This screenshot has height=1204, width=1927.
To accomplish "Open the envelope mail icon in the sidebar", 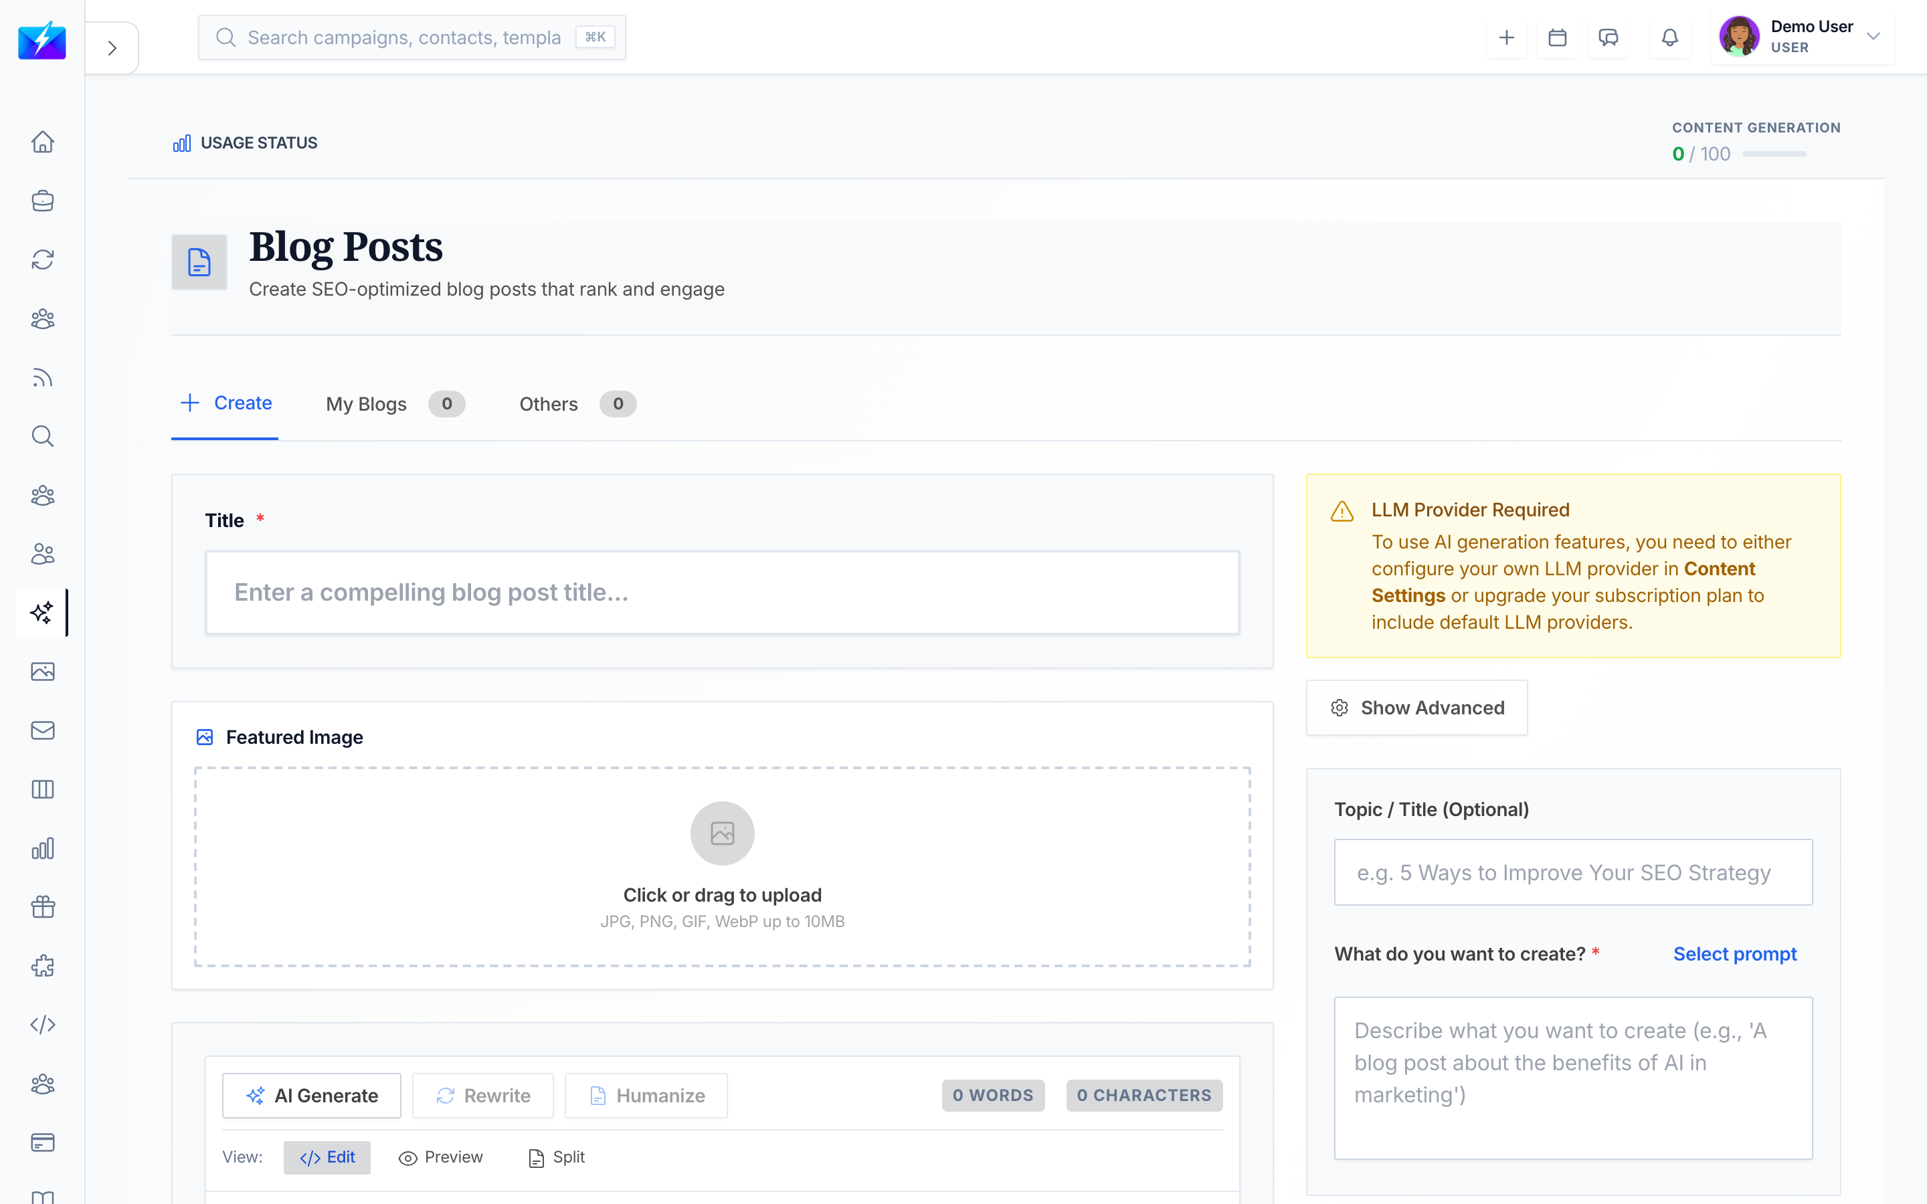I will tap(43, 730).
